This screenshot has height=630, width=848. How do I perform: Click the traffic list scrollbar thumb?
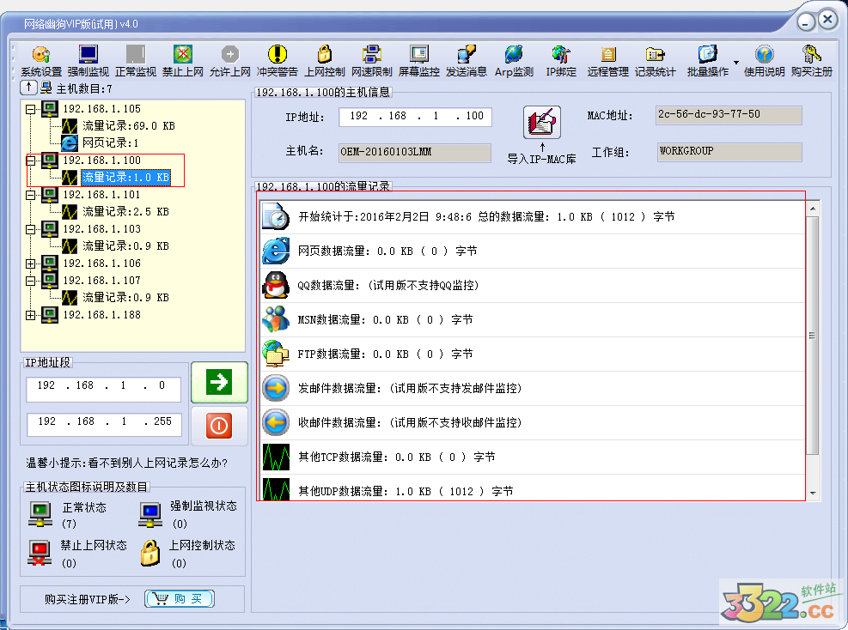[x=813, y=335]
